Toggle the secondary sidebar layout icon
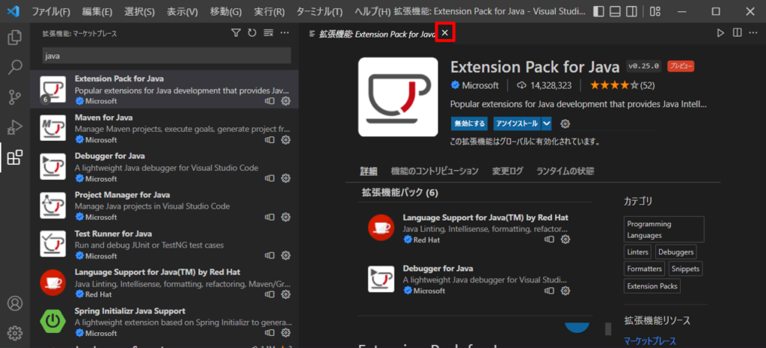 point(631,11)
